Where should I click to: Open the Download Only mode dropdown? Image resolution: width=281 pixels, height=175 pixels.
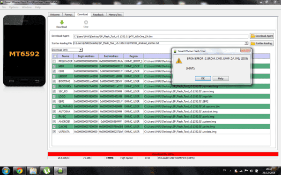[x=81, y=50]
